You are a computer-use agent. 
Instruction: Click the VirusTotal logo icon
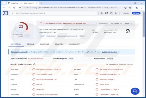(5, 13)
